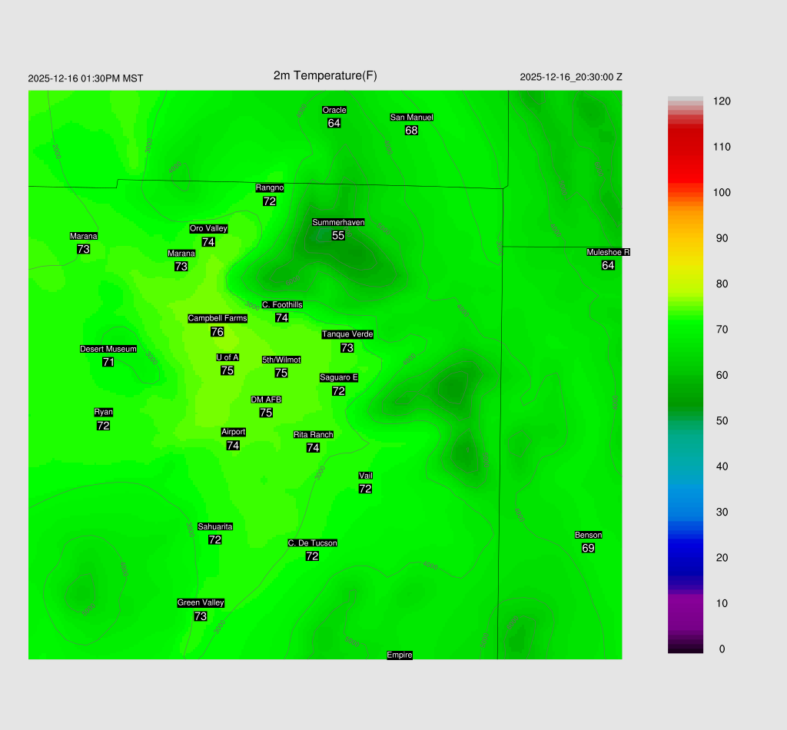Viewport: 787px width, 730px height.
Task: Select the Tanque Verde station label
Action: pyautogui.click(x=347, y=334)
